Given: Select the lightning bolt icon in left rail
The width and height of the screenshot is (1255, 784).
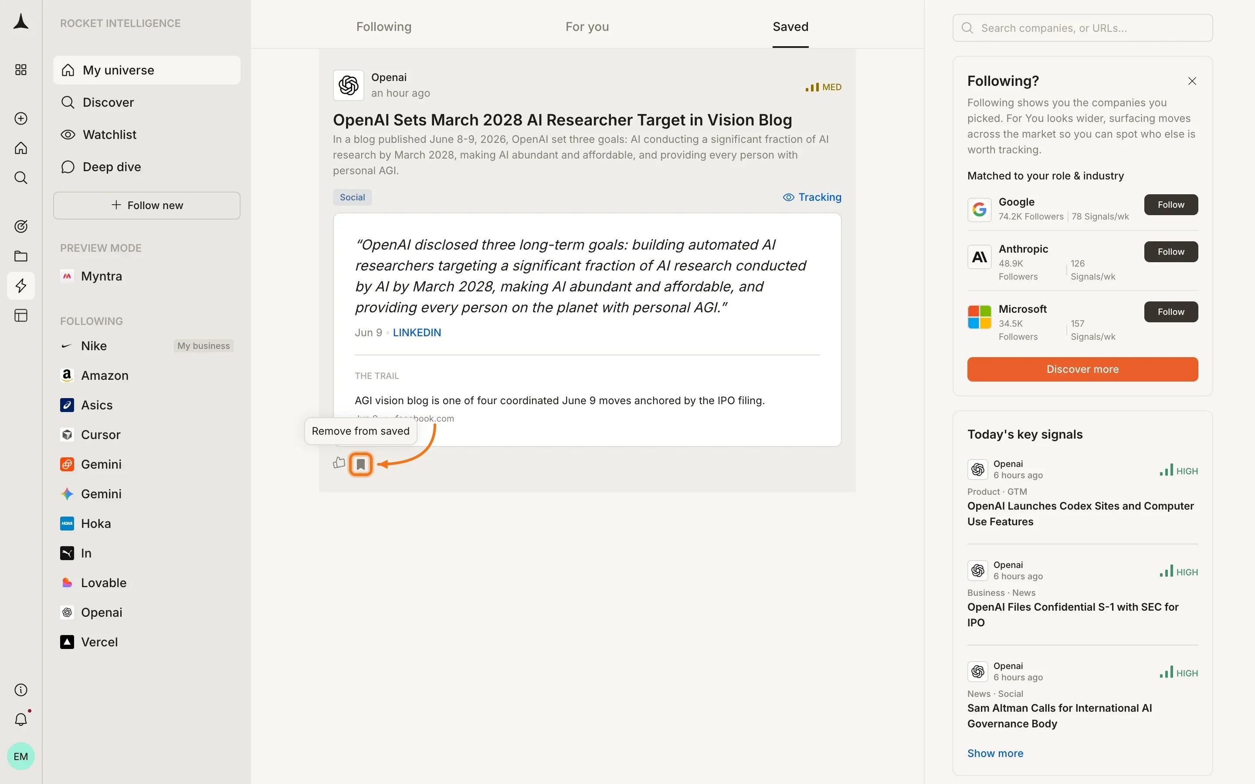Looking at the screenshot, I should click(x=21, y=286).
